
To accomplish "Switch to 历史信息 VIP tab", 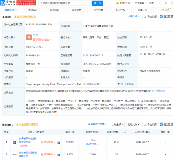I will coord(164,10).
